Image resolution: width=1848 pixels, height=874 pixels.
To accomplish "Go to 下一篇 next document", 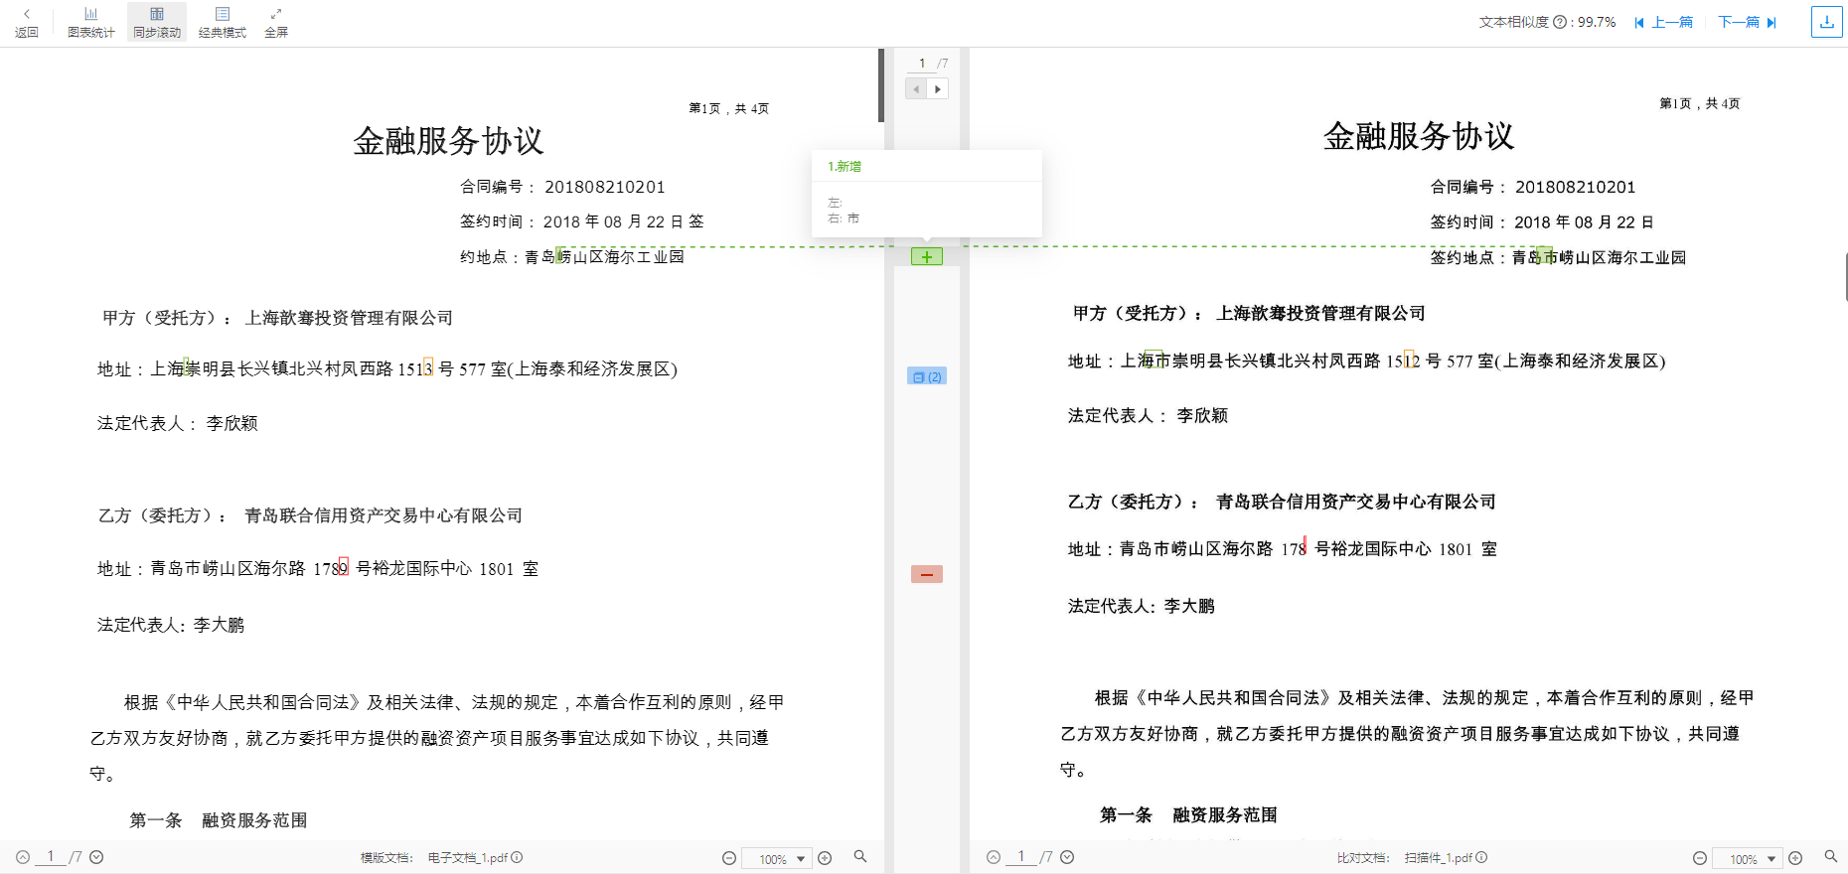I will 1747,22.
